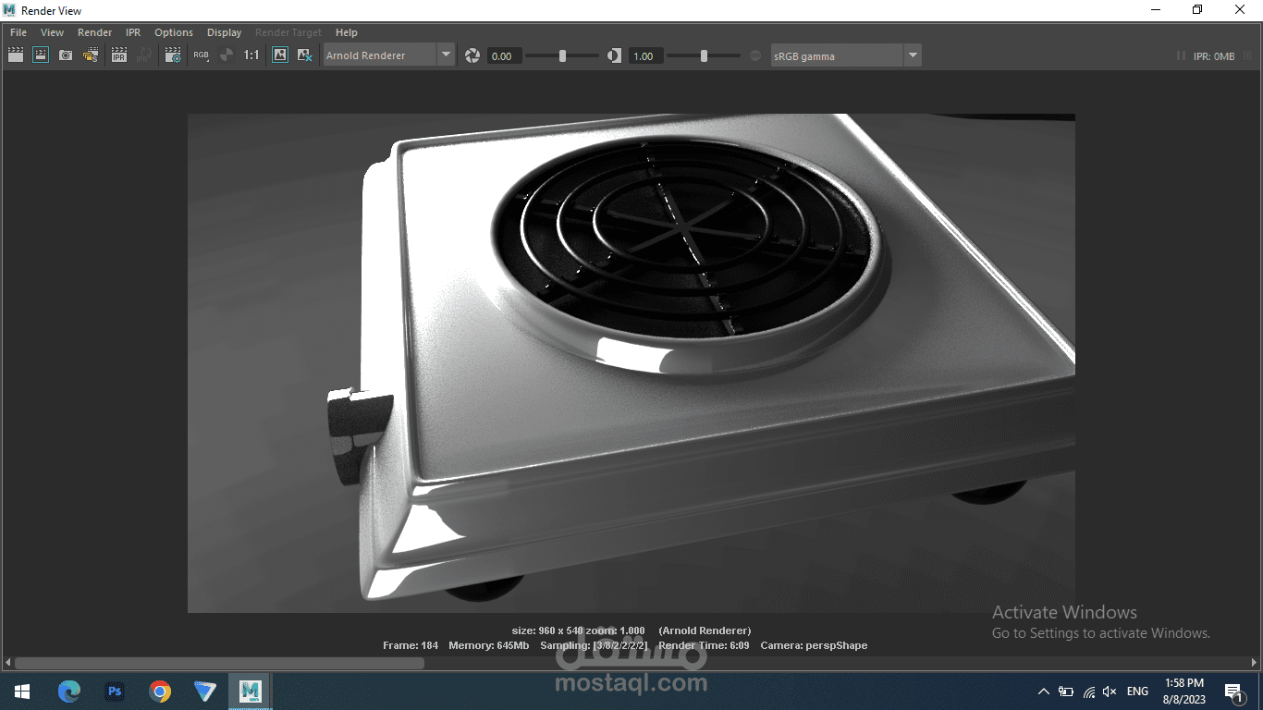Click the Alpha channel display icon
Image resolution: width=1263 pixels, height=710 pixels.
pos(226,55)
